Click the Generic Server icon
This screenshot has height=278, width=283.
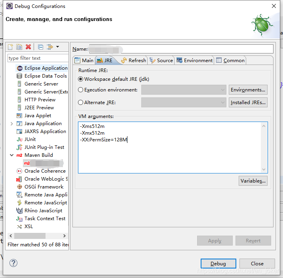[x=19, y=84]
